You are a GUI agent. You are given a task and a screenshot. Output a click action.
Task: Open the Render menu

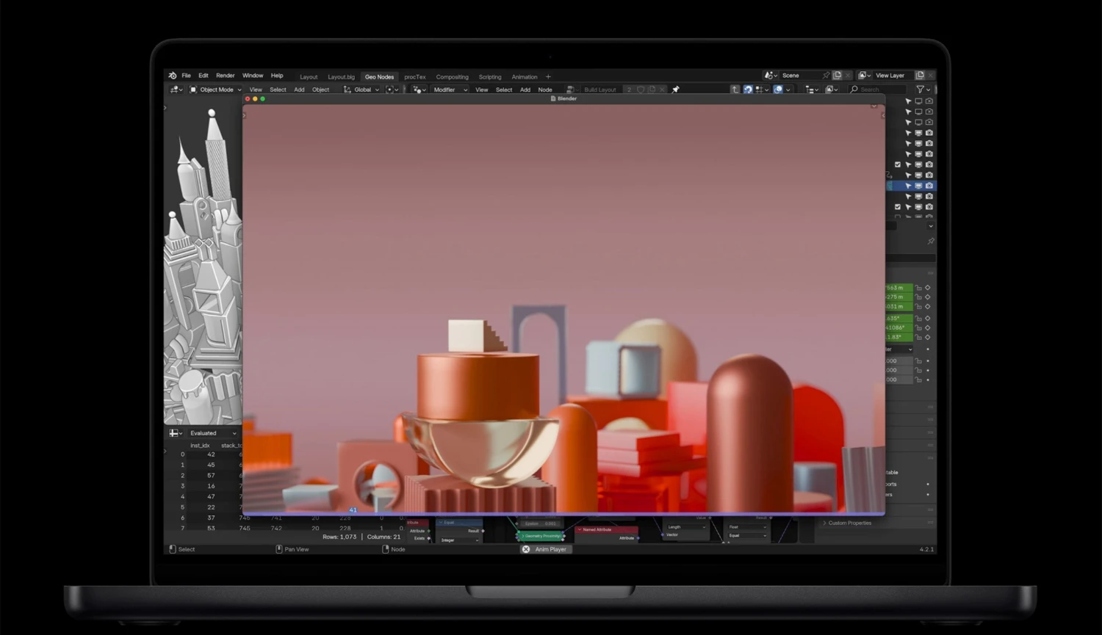[226, 76]
